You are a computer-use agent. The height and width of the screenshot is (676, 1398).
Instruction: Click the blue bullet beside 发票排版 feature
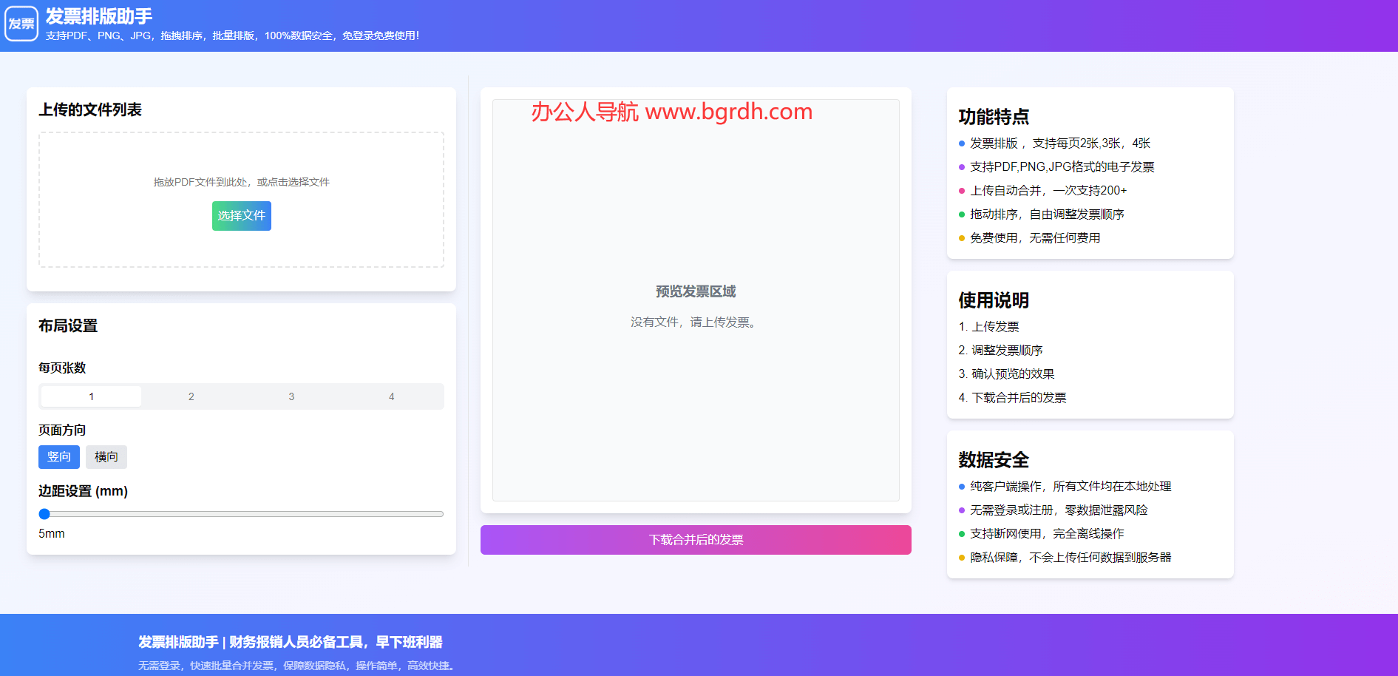(962, 143)
